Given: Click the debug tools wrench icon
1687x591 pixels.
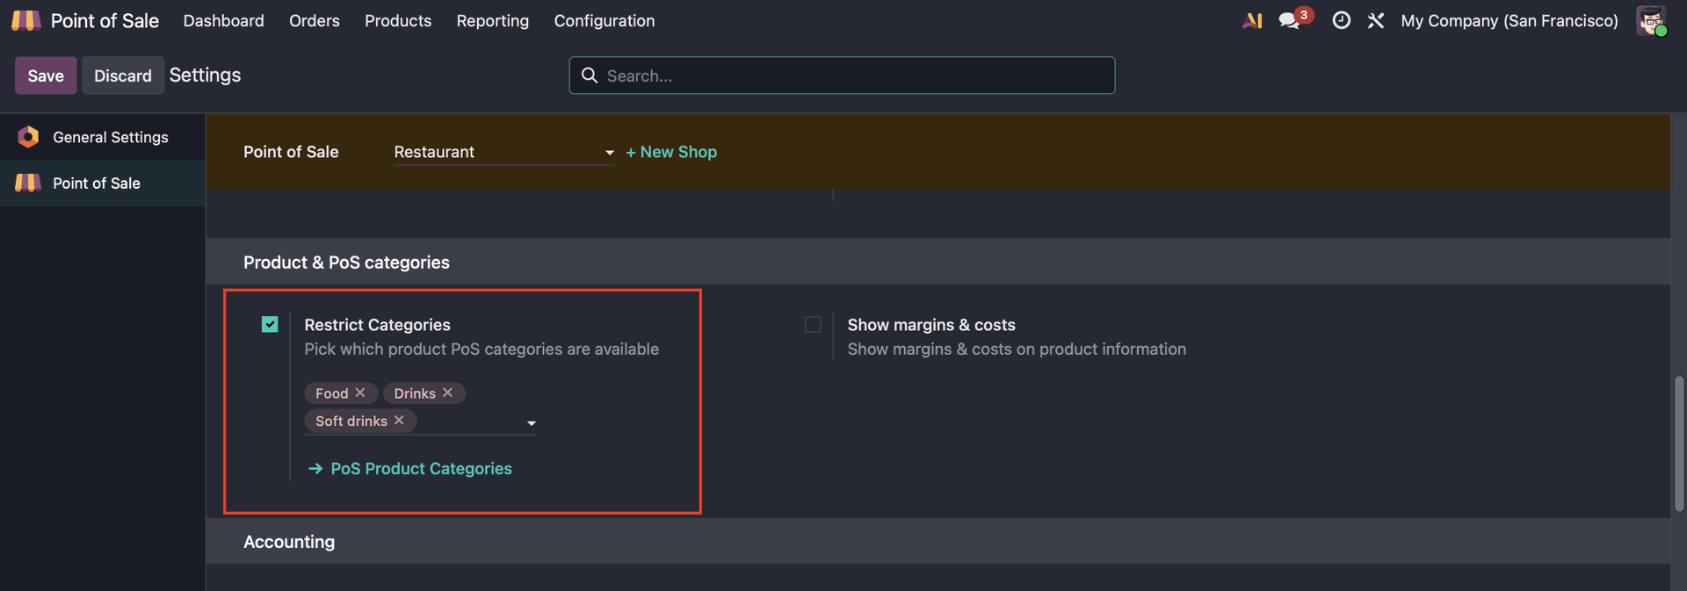Looking at the screenshot, I should tap(1376, 20).
